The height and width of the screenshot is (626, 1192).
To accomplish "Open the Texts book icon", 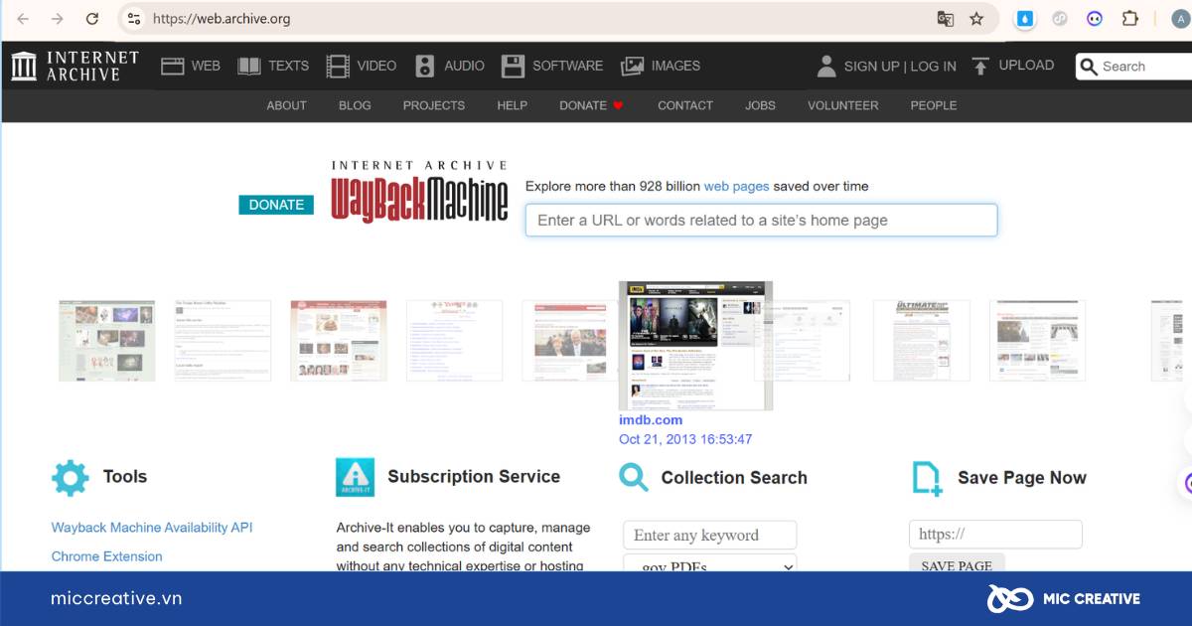I will click(x=249, y=66).
